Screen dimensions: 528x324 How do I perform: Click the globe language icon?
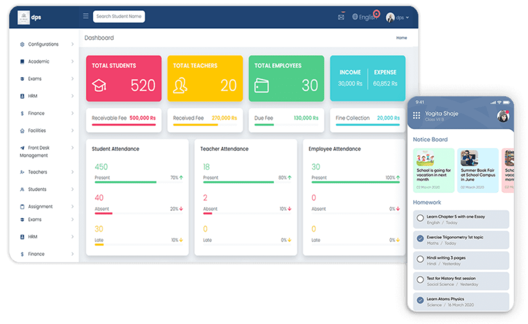[355, 16]
